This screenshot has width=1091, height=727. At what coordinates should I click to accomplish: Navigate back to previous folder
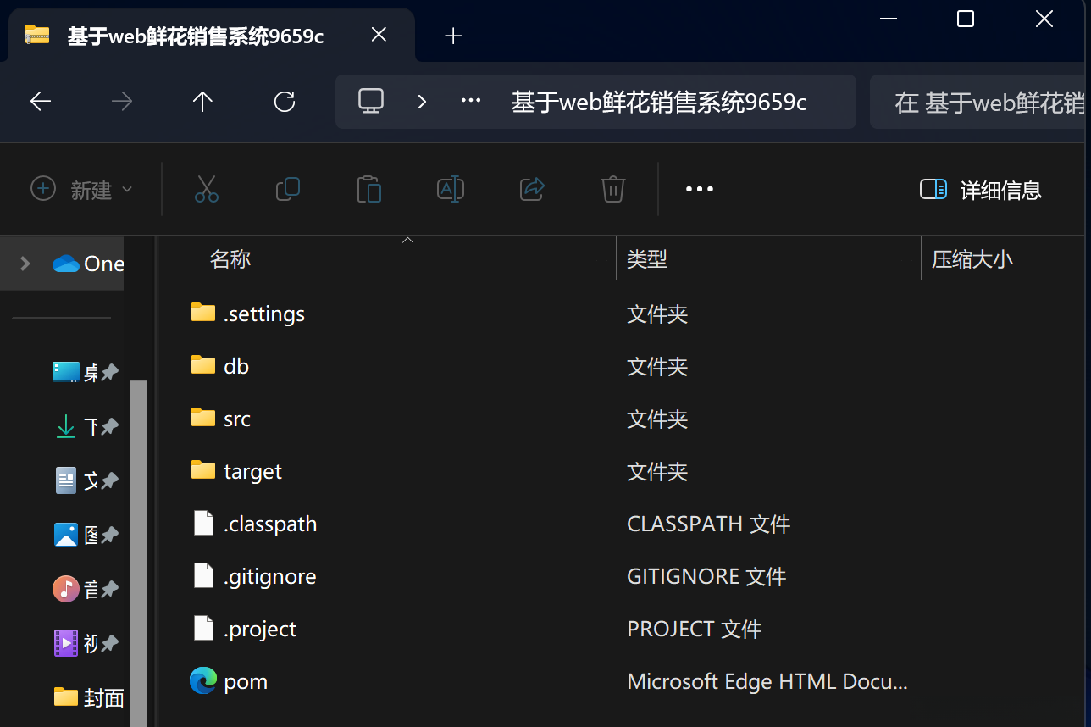click(x=41, y=102)
